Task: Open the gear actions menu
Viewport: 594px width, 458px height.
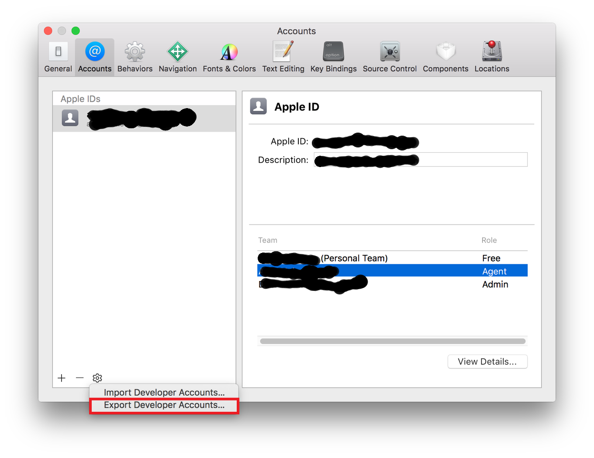Action: [97, 378]
